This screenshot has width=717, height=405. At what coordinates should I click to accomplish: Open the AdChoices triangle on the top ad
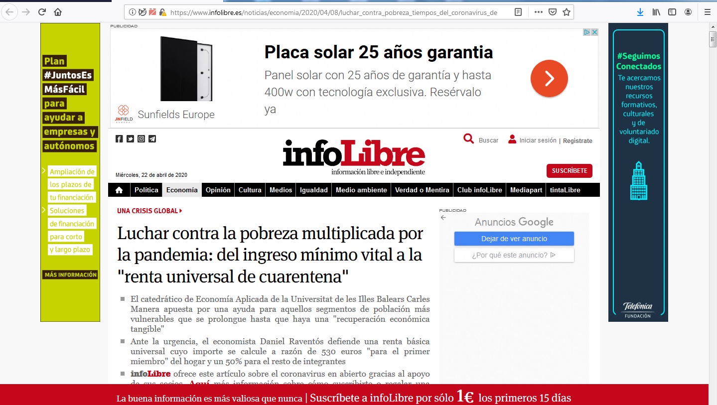pyautogui.click(x=587, y=32)
